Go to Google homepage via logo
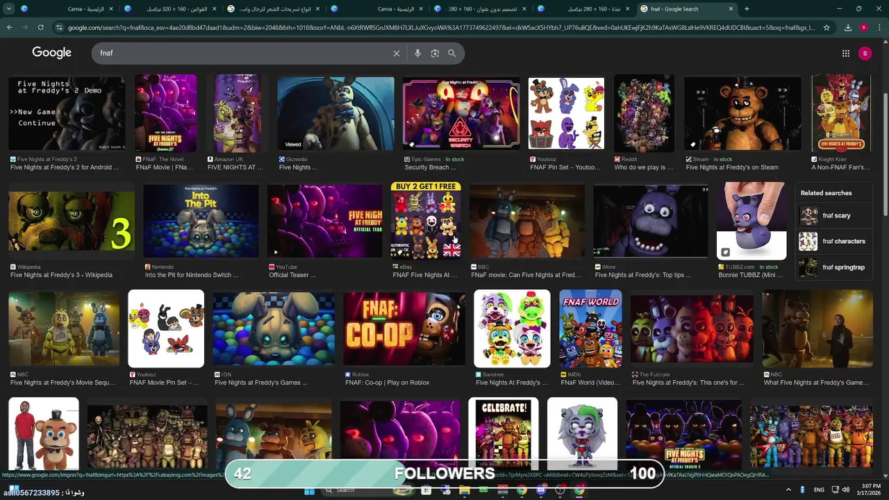 tap(51, 53)
